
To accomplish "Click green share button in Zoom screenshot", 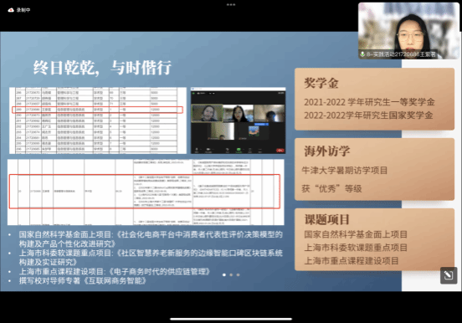I will tap(239, 150).
